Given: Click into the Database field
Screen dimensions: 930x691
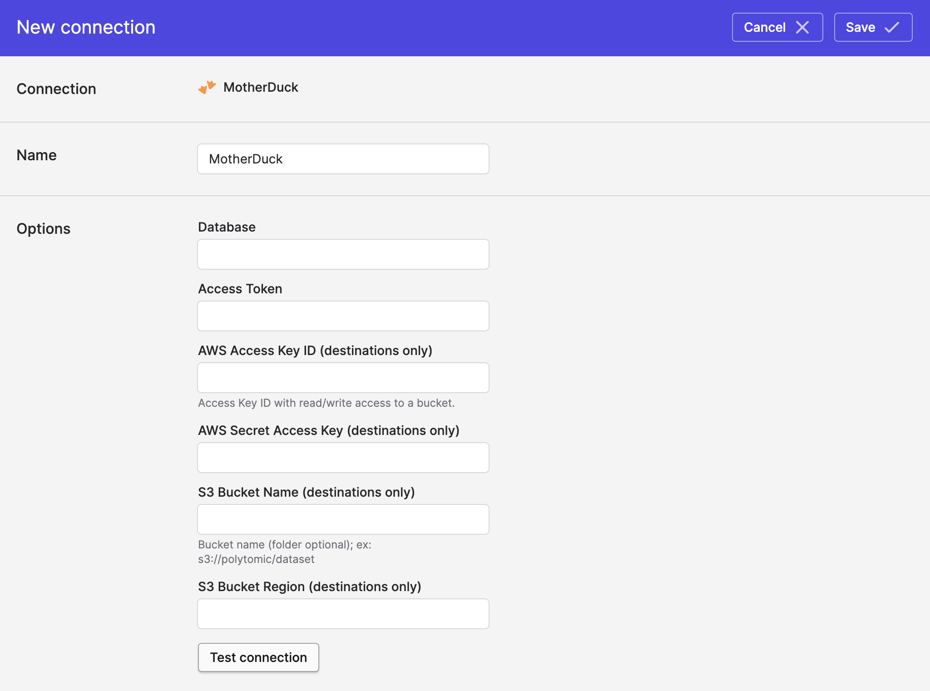Looking at the screenshot, I should [343, 254].
